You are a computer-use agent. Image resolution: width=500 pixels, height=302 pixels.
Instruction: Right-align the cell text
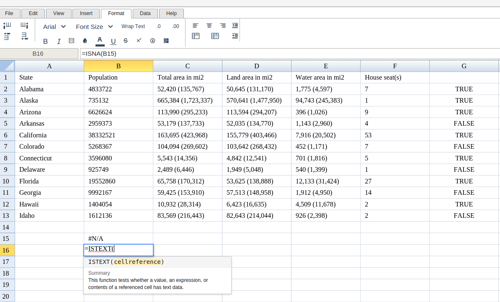click(x=223, y=26)
